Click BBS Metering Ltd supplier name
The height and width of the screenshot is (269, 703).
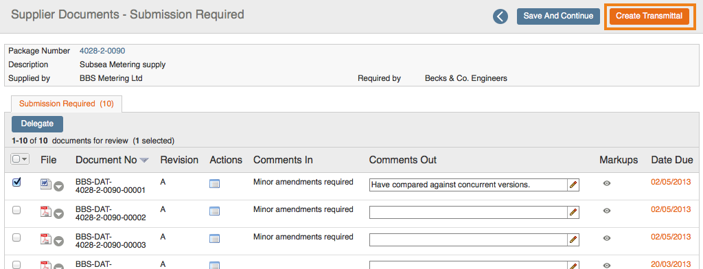point(111,78)
